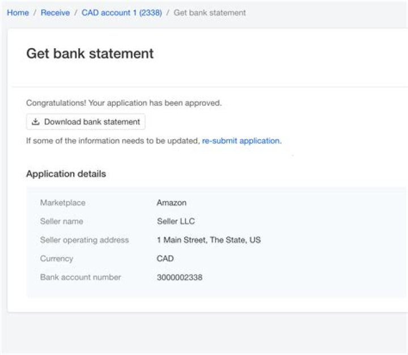Open the re-submit application link
The width and height of the screenshot is (408, 355).
241,140
